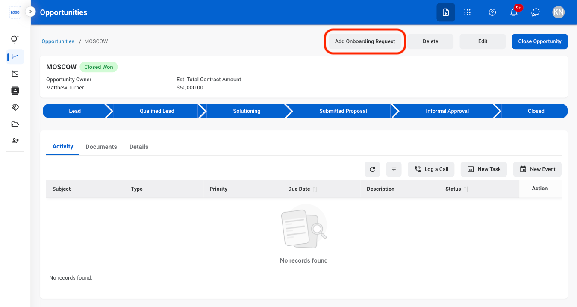577x307 pixels.
Task: Open the lightbulb ideas sidebar icon
Action: click(15, 39)
